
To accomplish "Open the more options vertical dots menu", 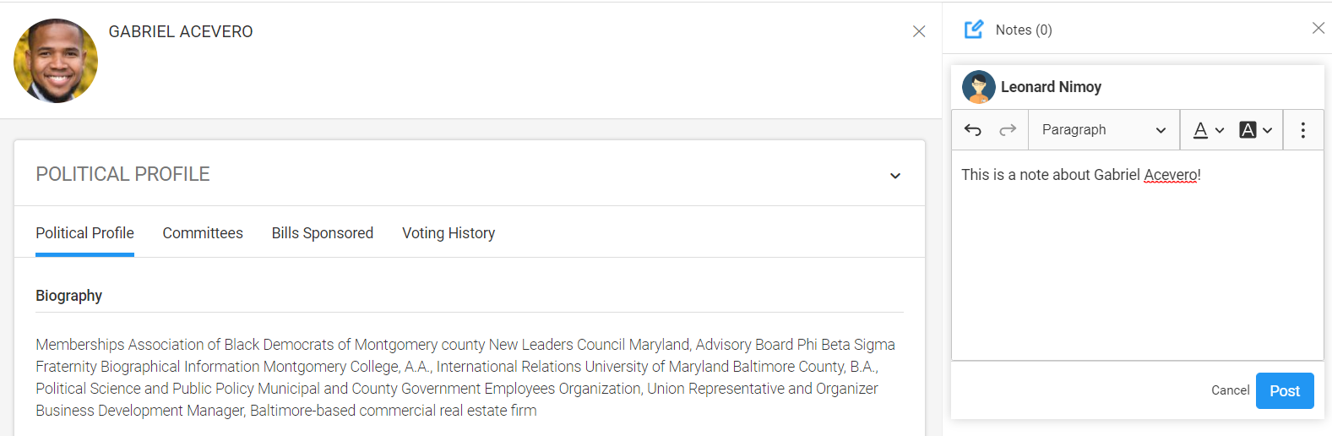I will 1303,130.
